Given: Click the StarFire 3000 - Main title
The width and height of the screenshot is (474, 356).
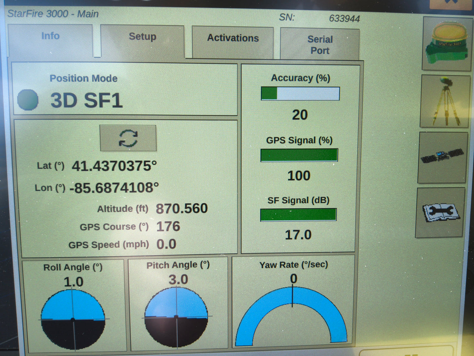Looking at the screenshot, I should click(x=53, y=14).
